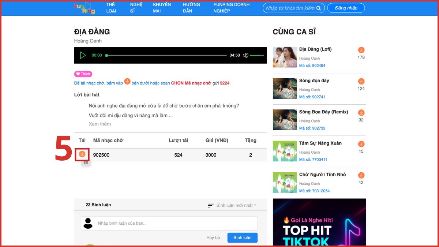The width and height of the screenshot is (439, 247).
Task: Download the Địa Đàng (Lofi) ringtone
Action: tap(361, 50)
